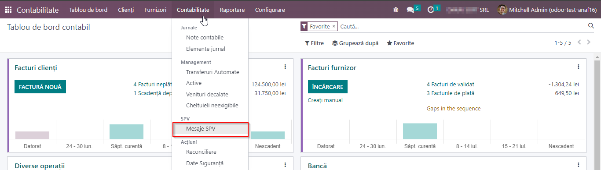Viewport: 601px width, 170px height.
Task: Open Facturi furnizor card options menu
Action: coord(578,67)
